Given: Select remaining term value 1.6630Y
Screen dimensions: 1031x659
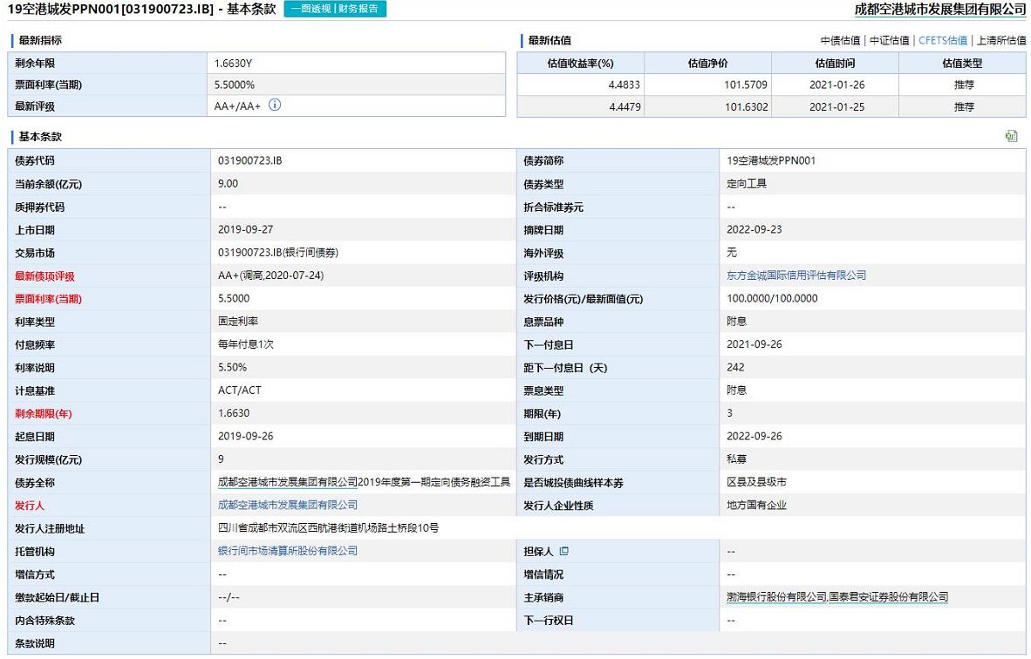Looking at the screenshot, I should coord(234,64).
